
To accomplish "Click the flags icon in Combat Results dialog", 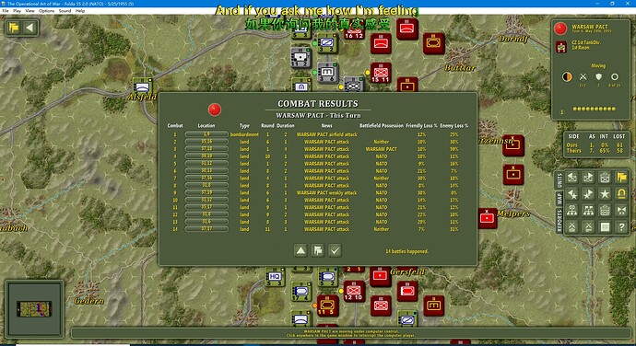I will 318,250.
